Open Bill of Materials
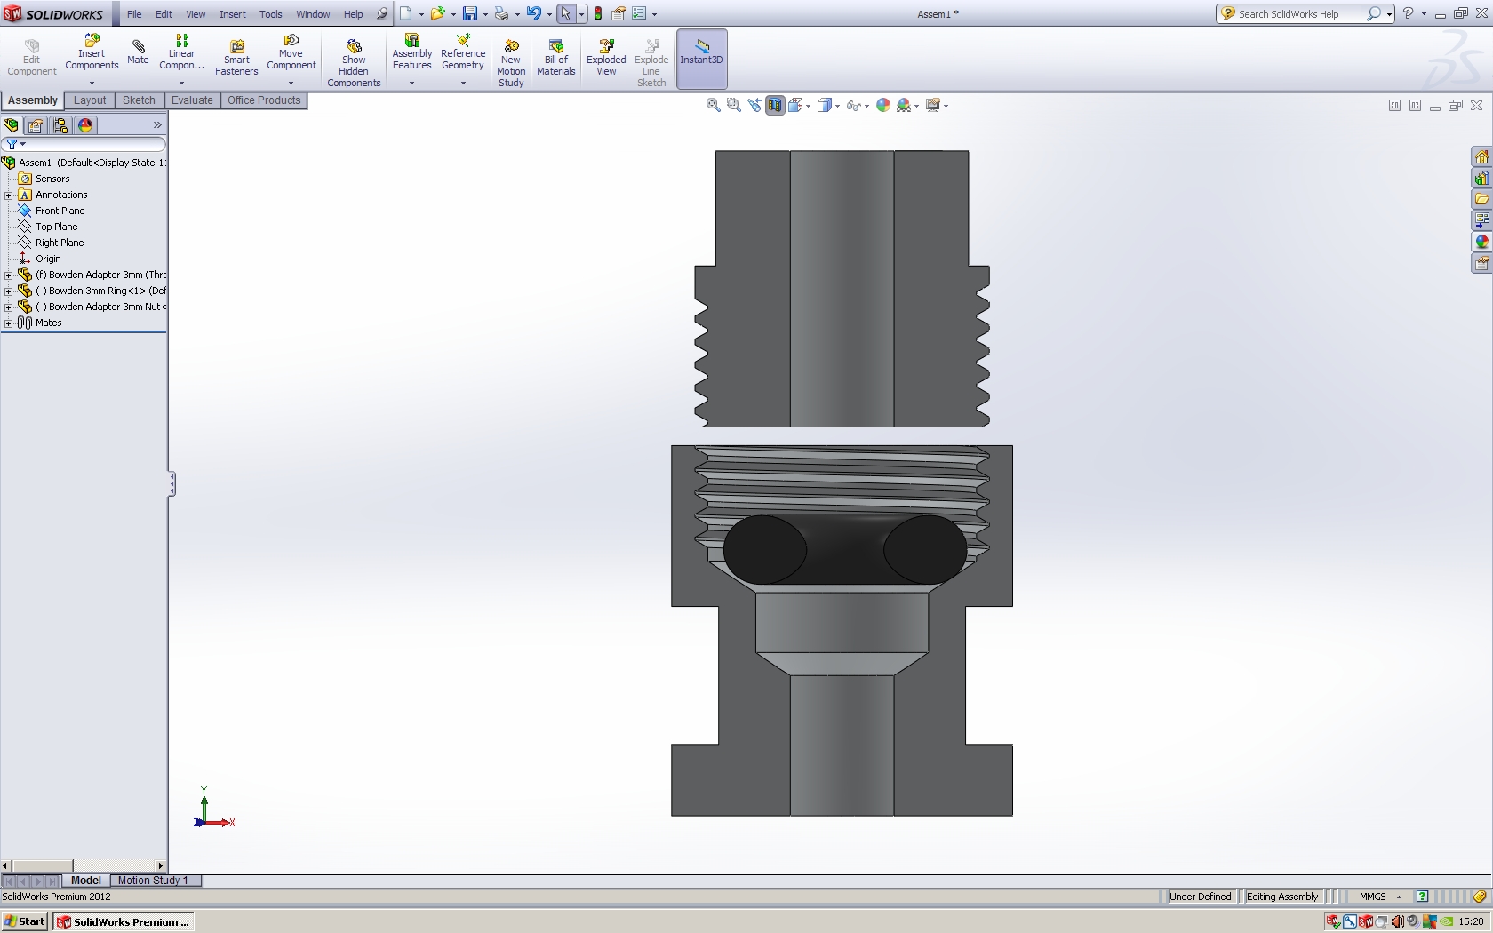 [556, 59]
